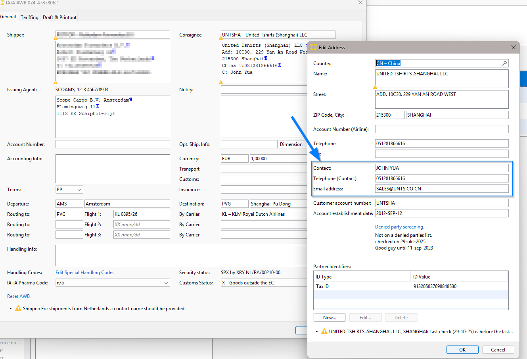Click warning icon next to Last check message
This screenshot has width=527, height=359.
point(324,332)
